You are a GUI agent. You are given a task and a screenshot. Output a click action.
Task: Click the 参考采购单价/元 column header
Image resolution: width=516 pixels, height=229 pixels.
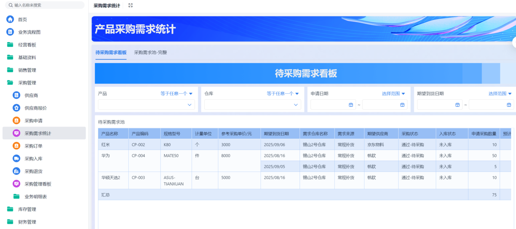239,134
